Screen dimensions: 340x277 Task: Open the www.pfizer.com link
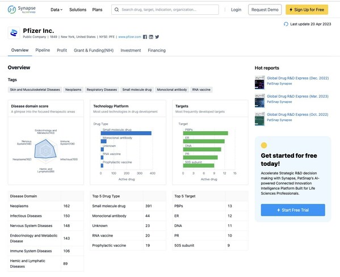coord(129,37)
